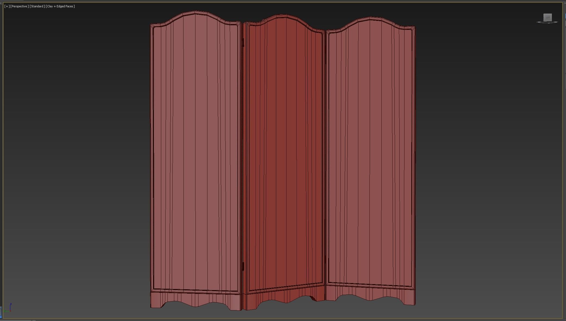Image resolution: width=566 pixels, height=321 pixels.
Task: Click the LEFT face of the ViewCube
Action: tap(548, 17)
